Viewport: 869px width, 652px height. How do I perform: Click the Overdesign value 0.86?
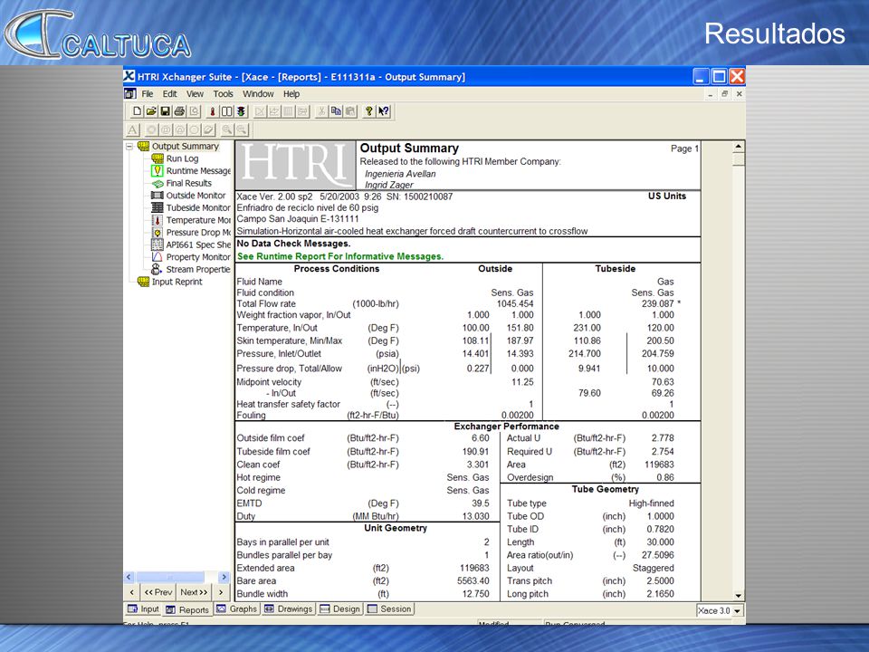[665, 477]
